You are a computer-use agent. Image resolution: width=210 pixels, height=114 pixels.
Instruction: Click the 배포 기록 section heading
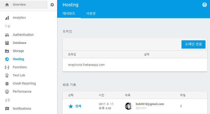[x=69, y=85]
